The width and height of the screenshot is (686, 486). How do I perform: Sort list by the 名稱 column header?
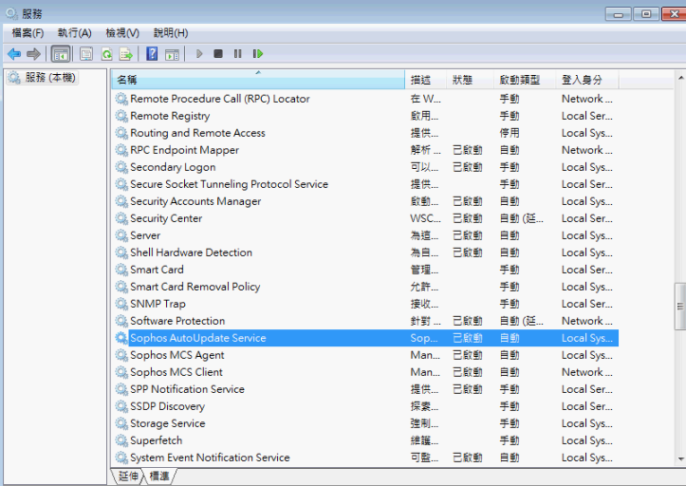256,80
